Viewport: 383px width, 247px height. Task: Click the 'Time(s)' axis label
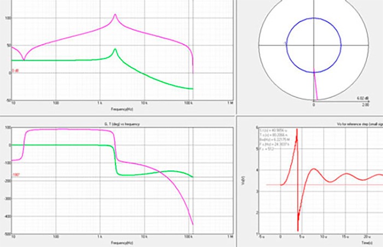(373, 242)
